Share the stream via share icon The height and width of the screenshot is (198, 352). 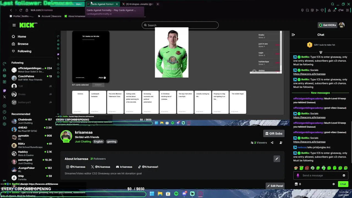272,143
